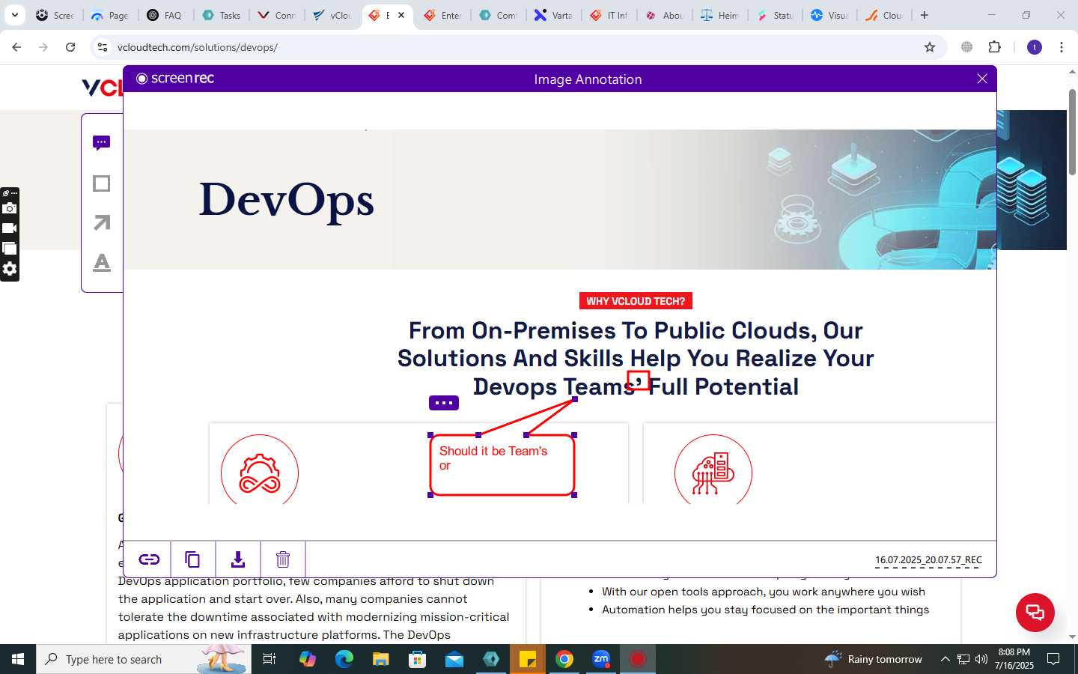Click the page vertical scrollbar thumb
1078x674 pixels.
[x=1072, y=132]
